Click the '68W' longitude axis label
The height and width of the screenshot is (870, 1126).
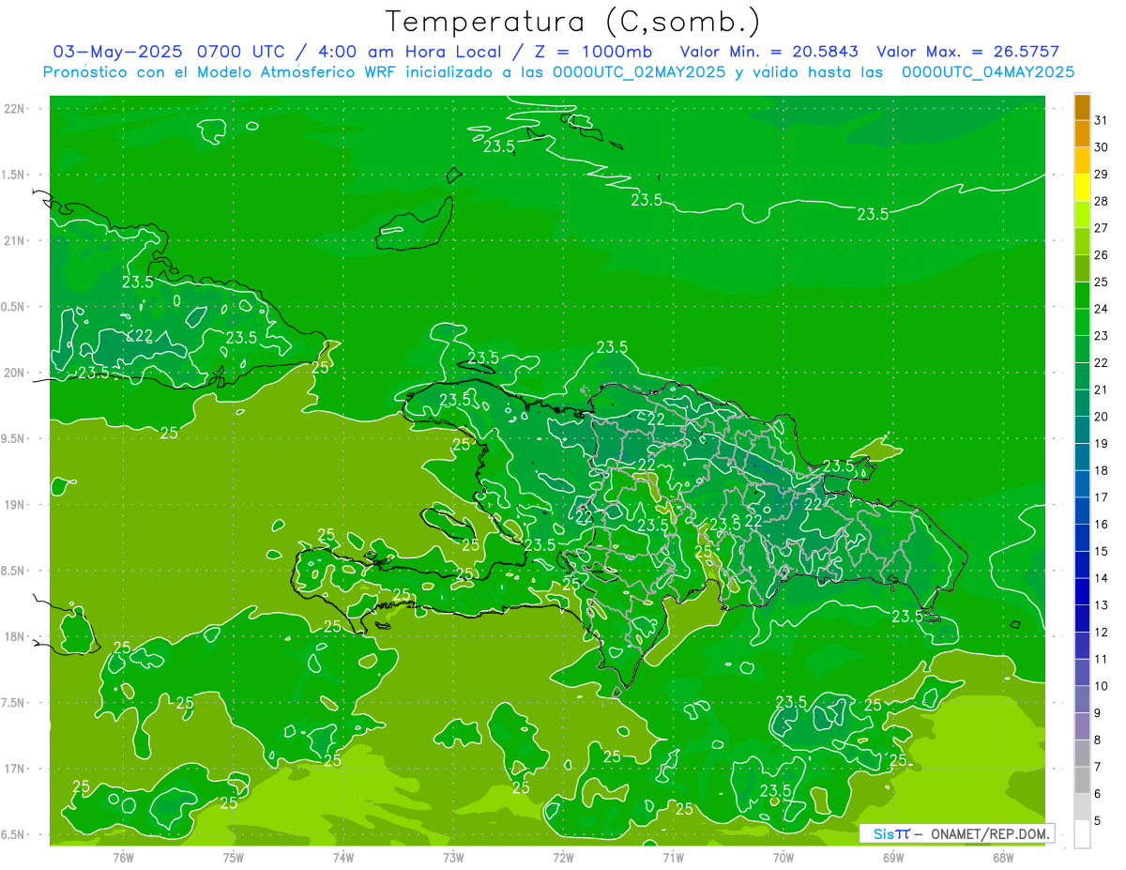[x=1003, y=858]
